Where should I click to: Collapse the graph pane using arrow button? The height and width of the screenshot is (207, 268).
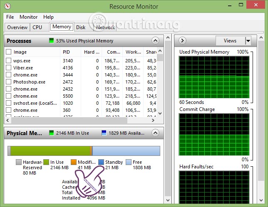(182, 41)
